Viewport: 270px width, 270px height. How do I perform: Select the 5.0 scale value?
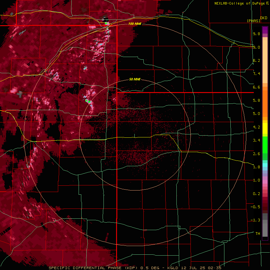256,114
